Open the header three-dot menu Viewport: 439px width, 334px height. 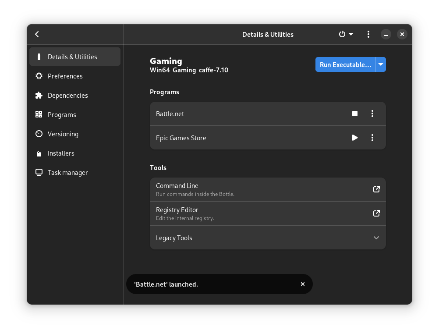(368, 34)
